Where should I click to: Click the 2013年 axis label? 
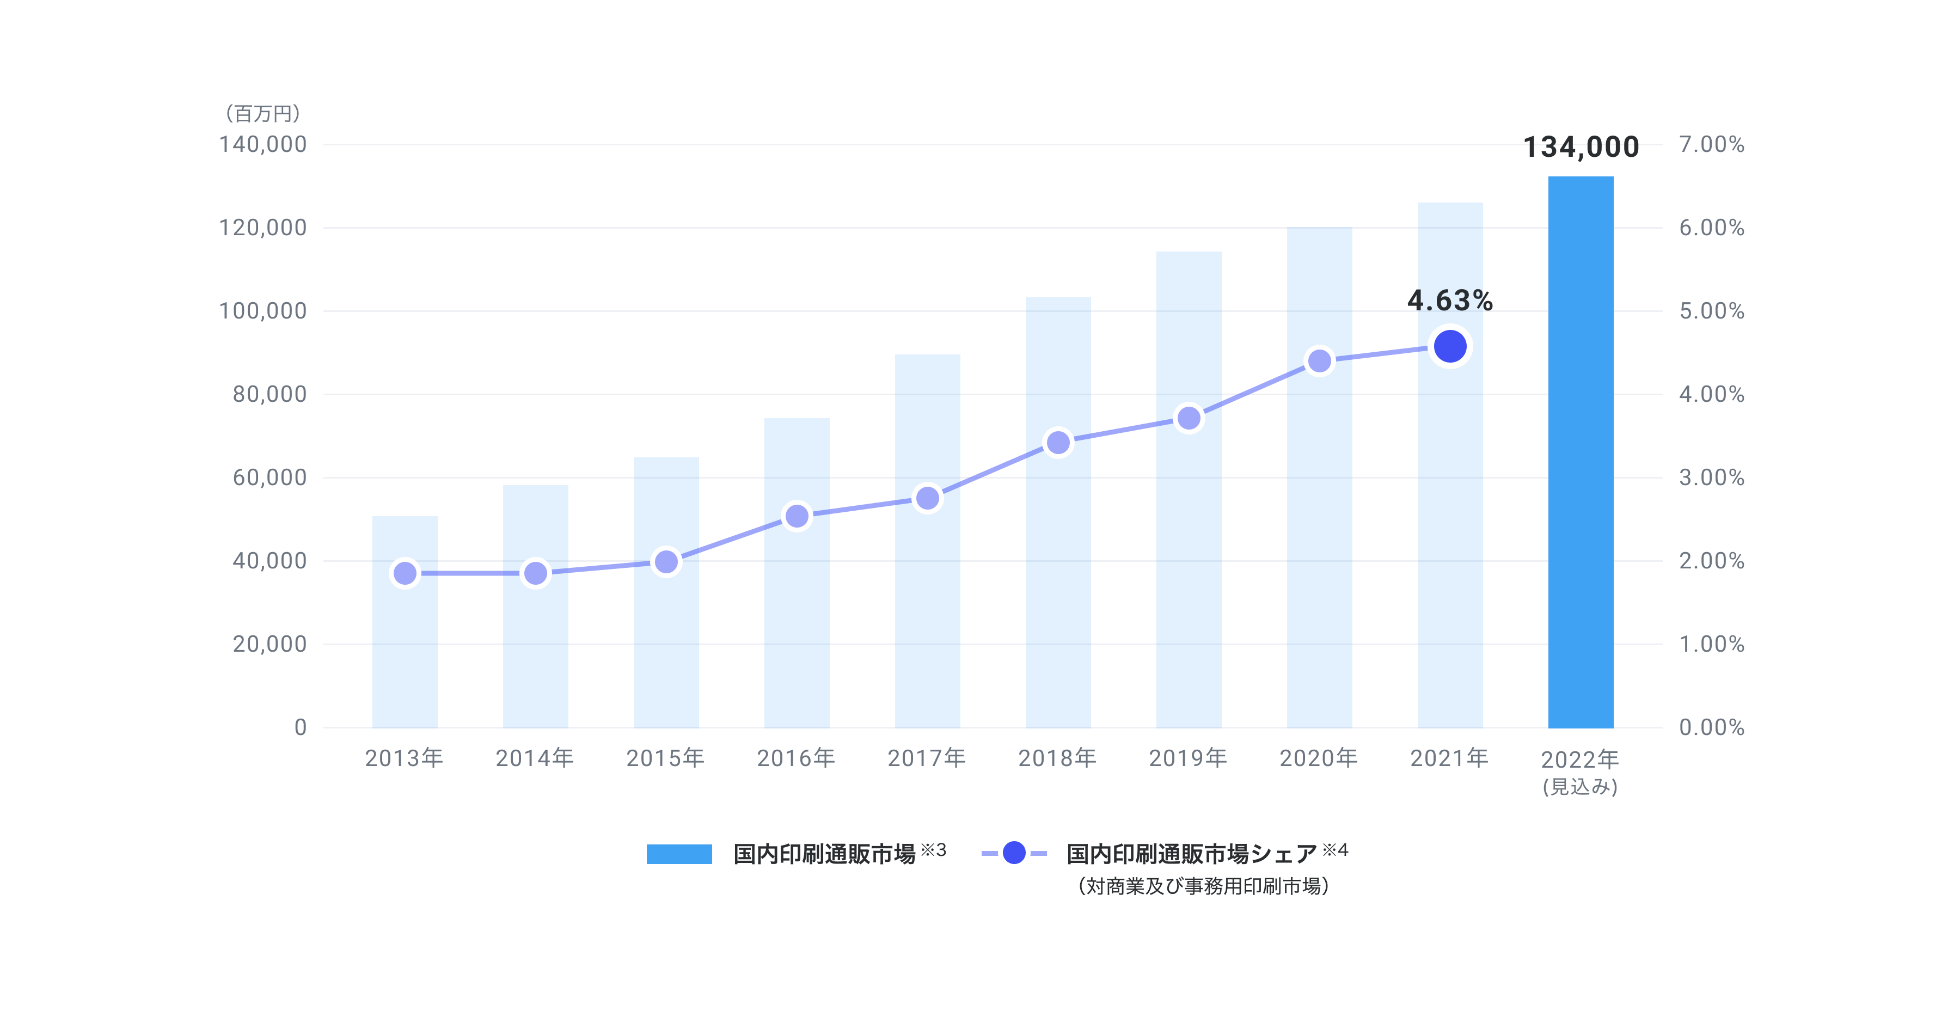pyautogui.click(x=404, y=758)
